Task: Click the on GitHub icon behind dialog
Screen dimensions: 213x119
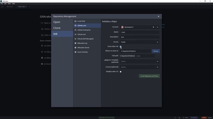Action: point(42,46)
